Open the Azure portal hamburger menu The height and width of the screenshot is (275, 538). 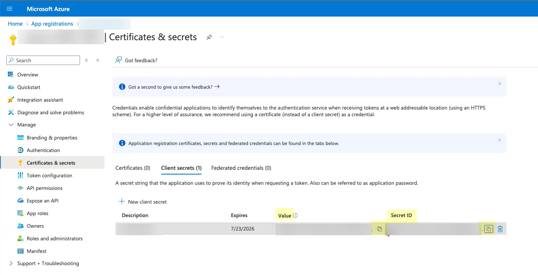9,9
